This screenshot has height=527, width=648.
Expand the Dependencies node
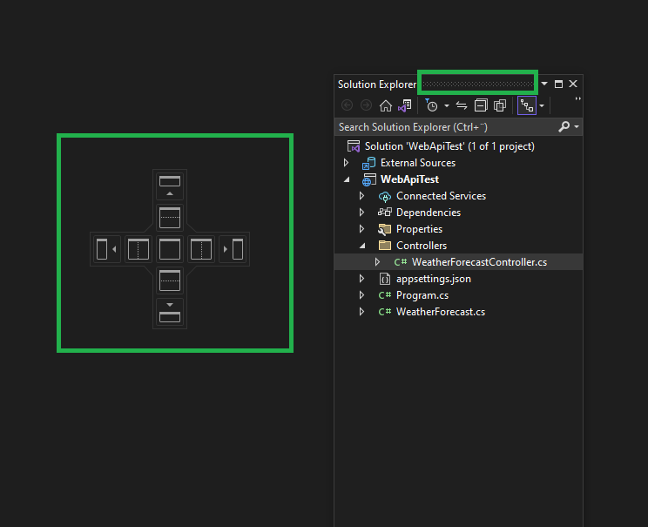362,213
